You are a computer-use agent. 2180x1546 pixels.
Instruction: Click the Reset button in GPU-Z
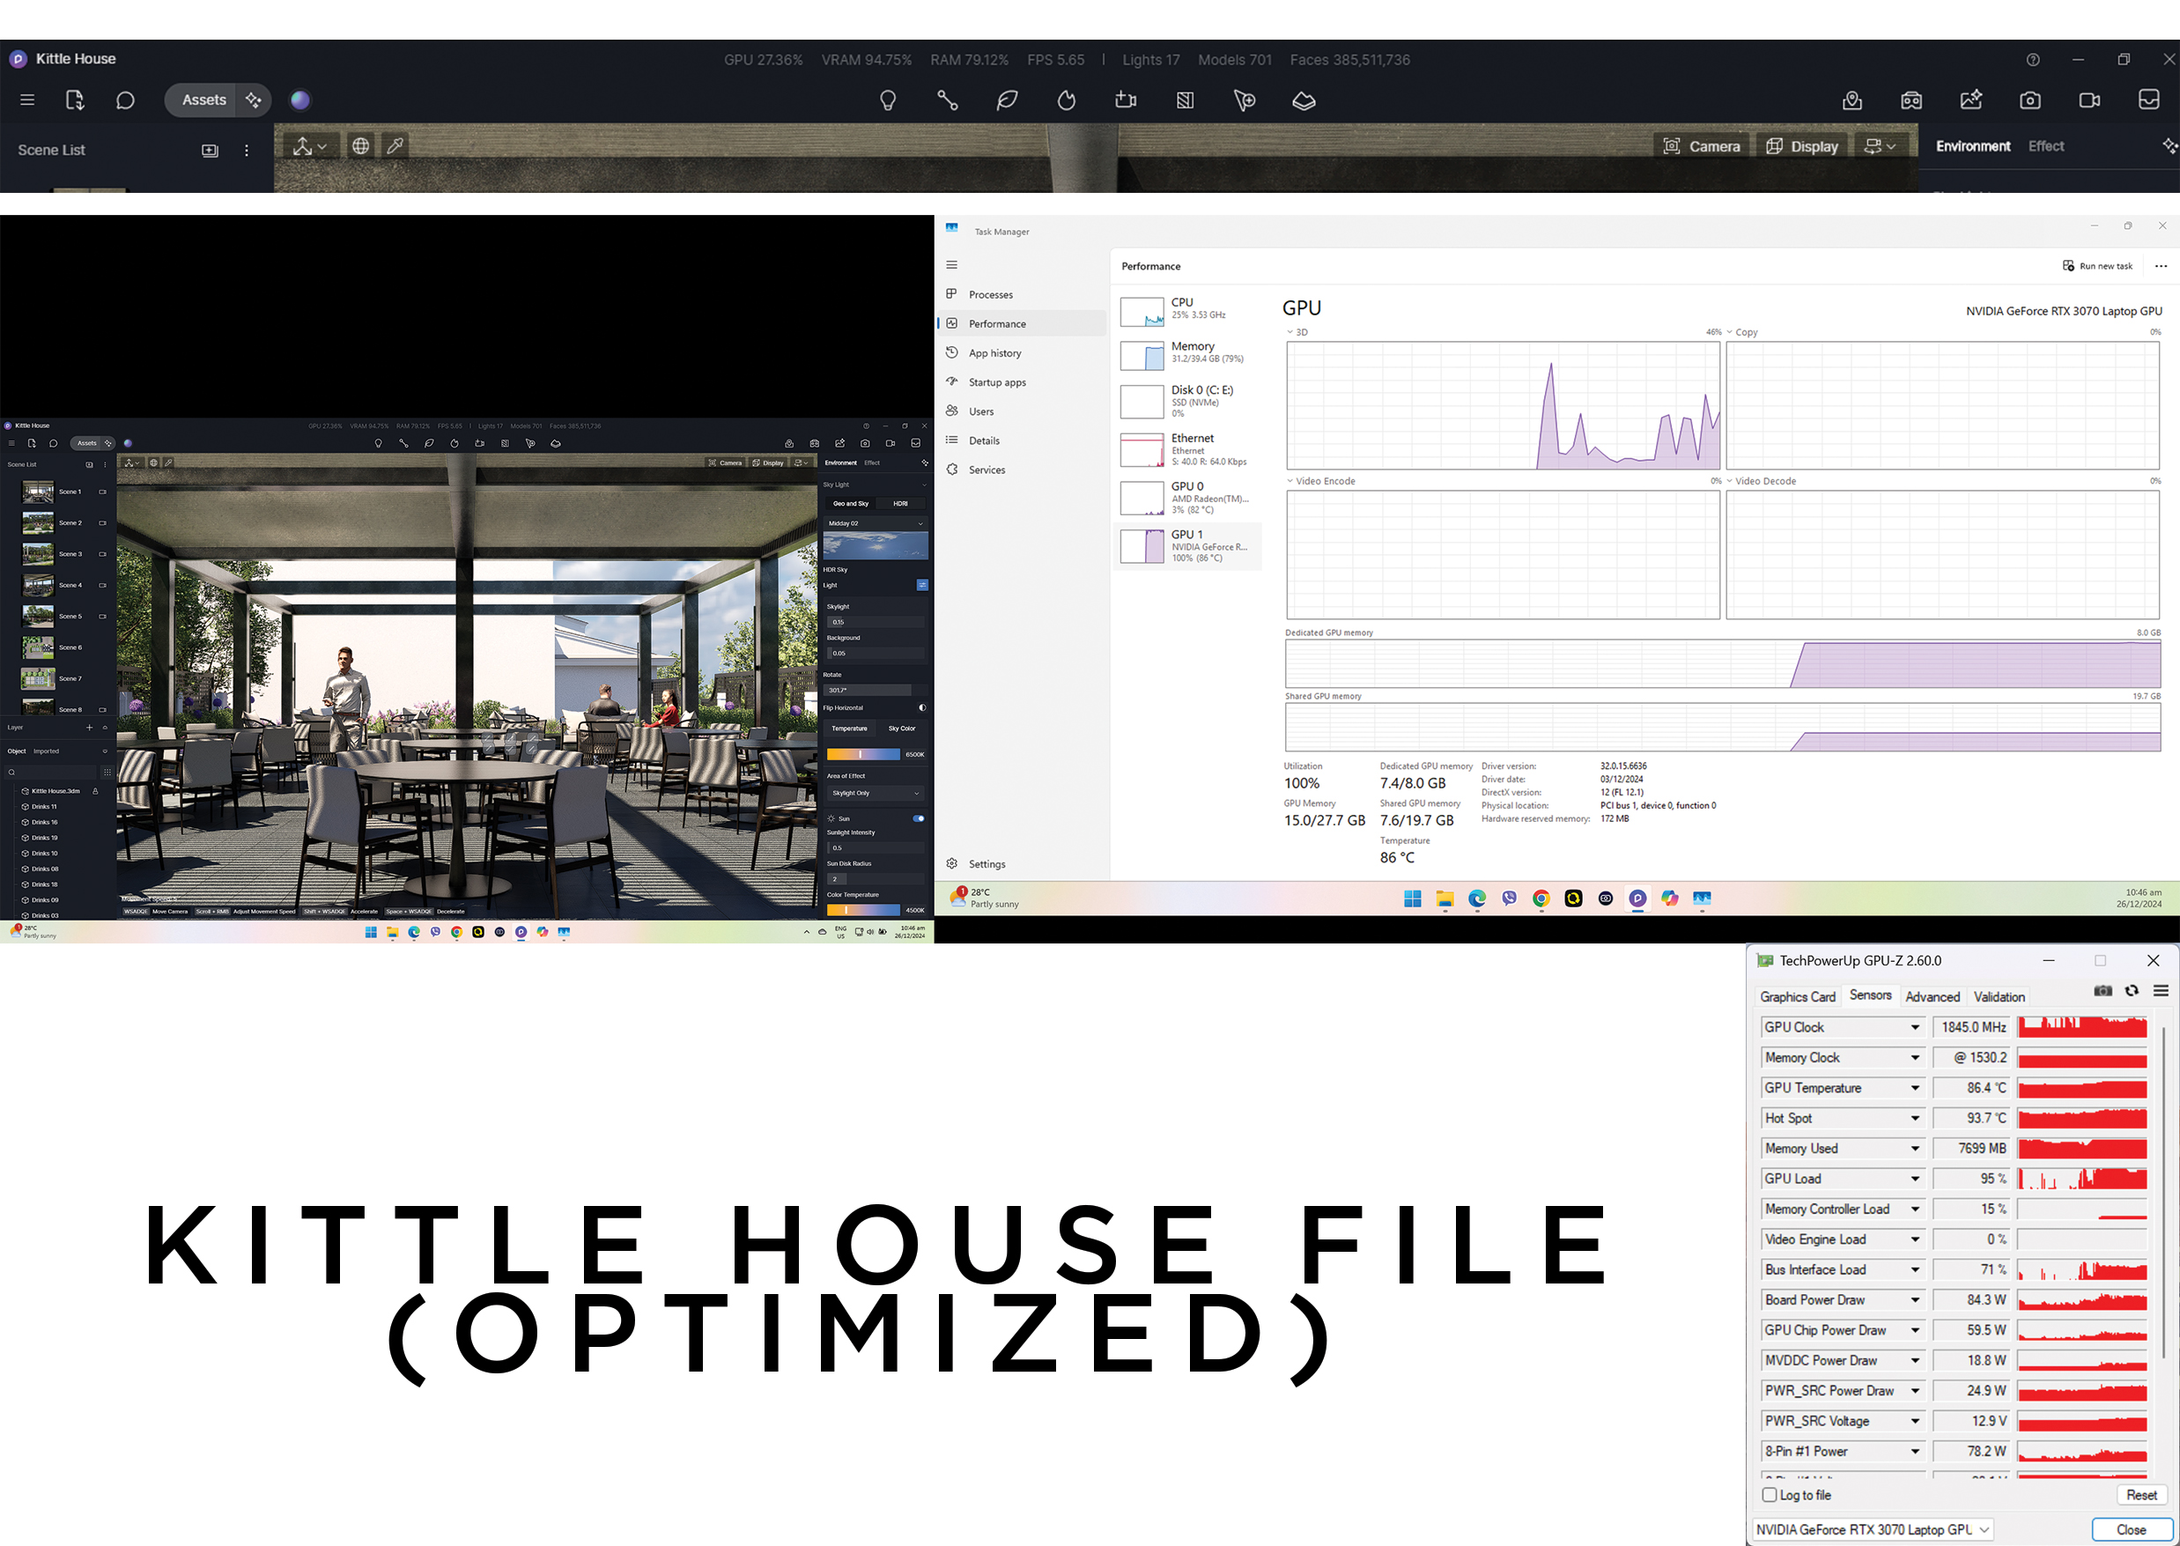click(2141, 1495)
